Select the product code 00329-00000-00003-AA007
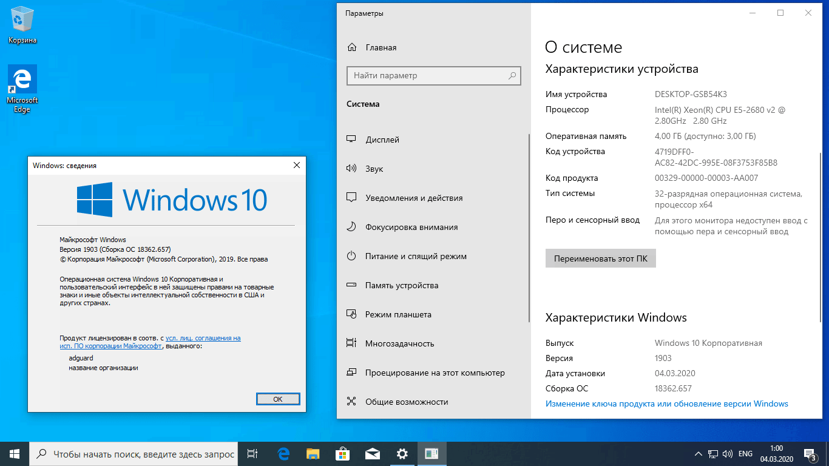This screenshot has height=466, width=829. pyautogui.click(x=706, y=178)
